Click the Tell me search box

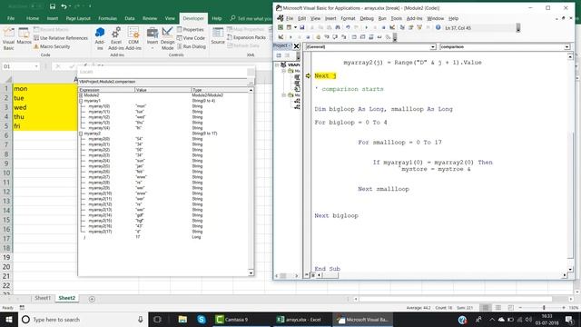tap(251, 18)
